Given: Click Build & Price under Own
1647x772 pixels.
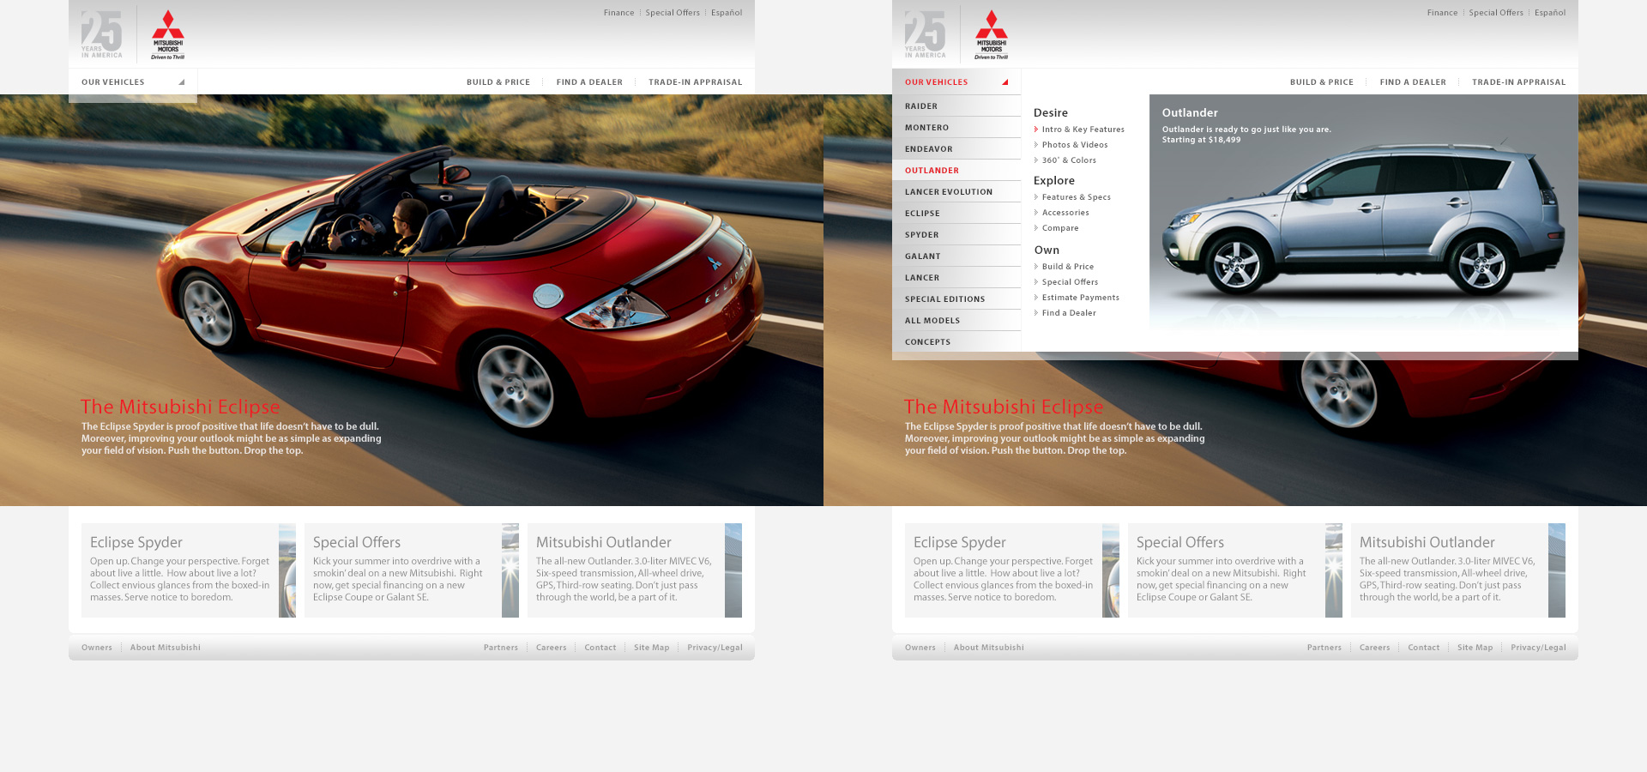Looking at the screenshot, I should [1067, 267].
